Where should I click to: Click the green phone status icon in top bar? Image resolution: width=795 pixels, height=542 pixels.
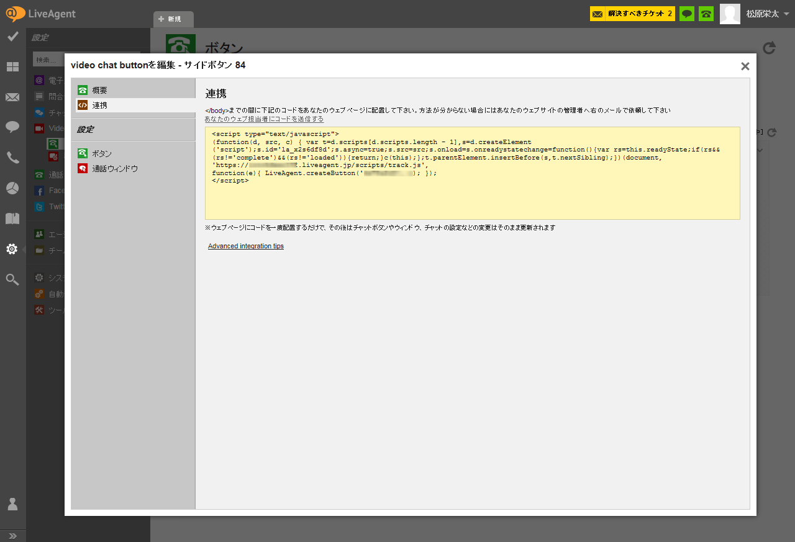pyautogui.click(x=706, y=14)
